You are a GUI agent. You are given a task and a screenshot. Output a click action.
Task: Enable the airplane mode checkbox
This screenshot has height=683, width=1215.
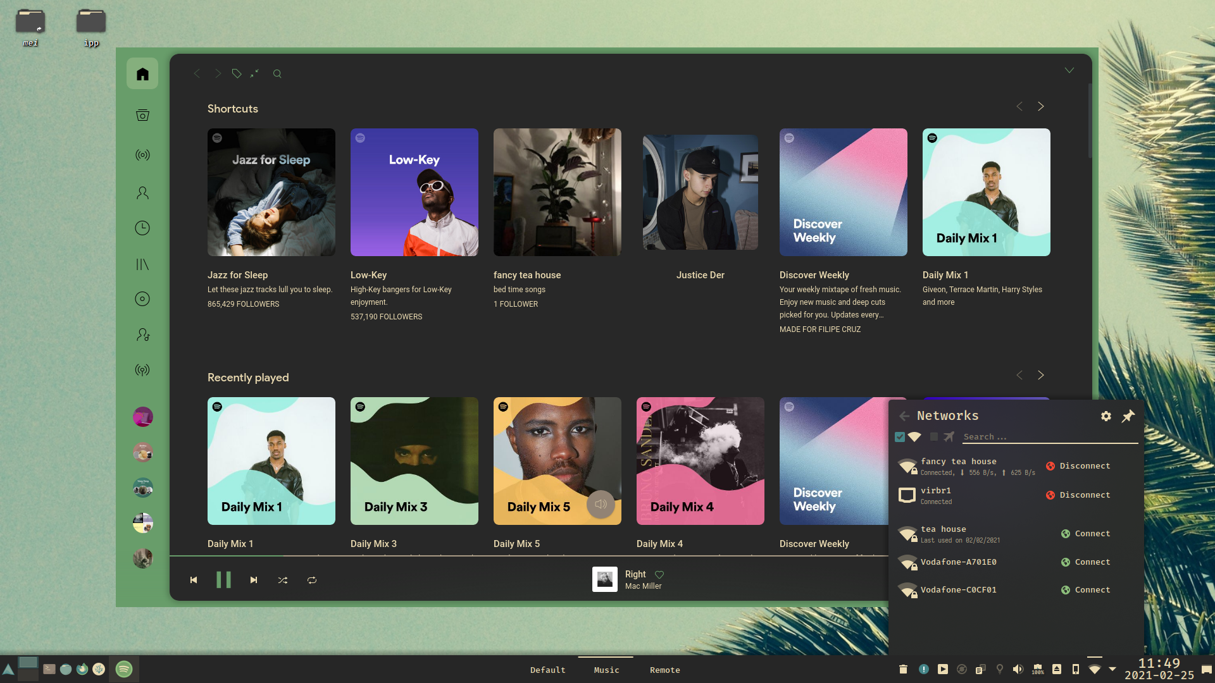pyautogui.click(x=934, y=437)
